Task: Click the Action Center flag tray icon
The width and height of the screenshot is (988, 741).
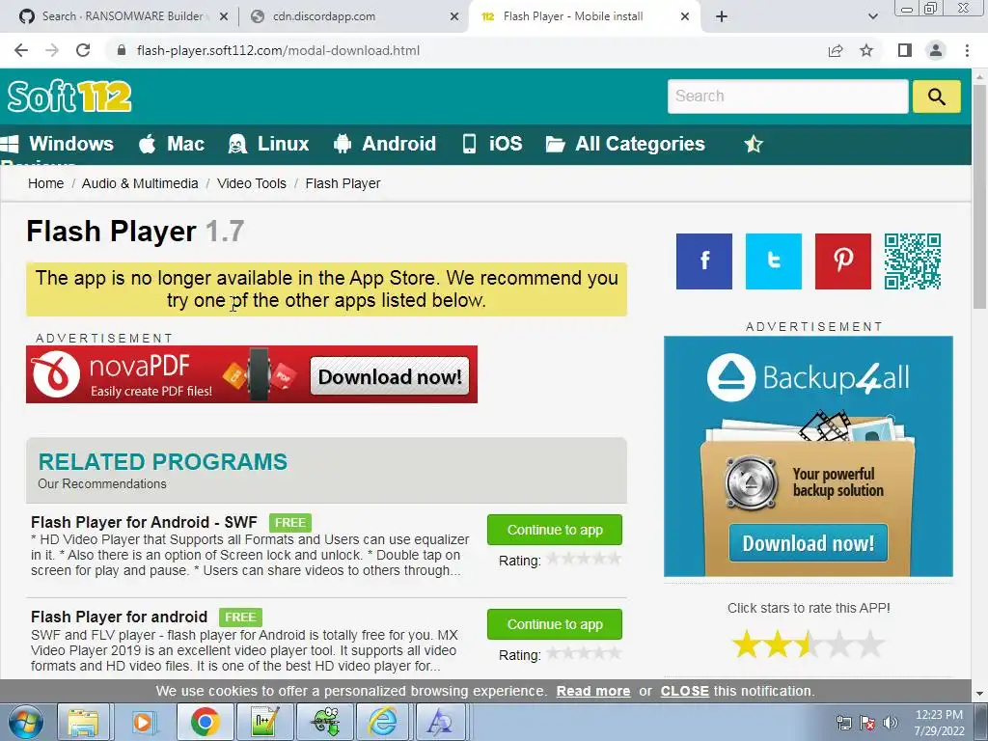Action: click(x=867, y=723)
